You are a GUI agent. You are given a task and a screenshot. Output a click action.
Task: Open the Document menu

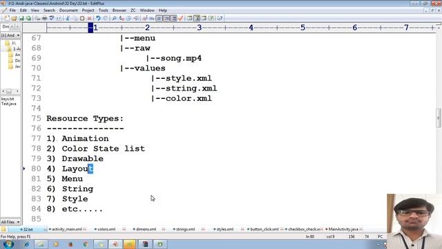coord(68,10)
